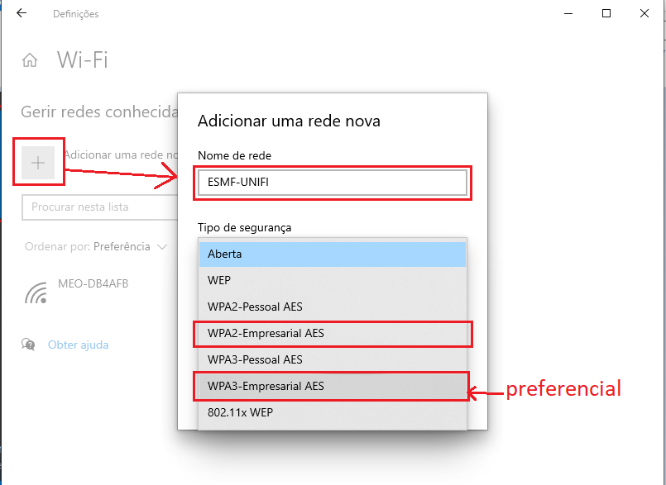
Task: Select WPA3-Pessoal AES option
Action: pos(333,359)
